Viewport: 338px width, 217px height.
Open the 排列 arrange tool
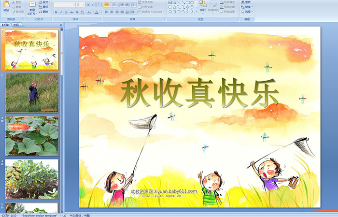[203, 7]
